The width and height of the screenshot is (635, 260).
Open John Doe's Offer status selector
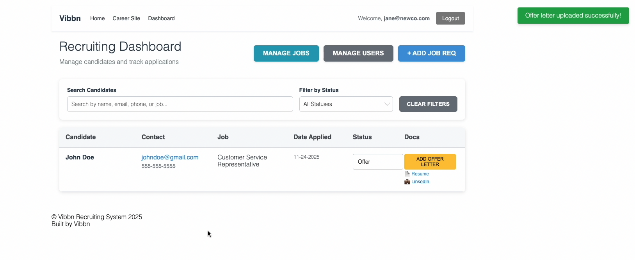coord(377,162)
